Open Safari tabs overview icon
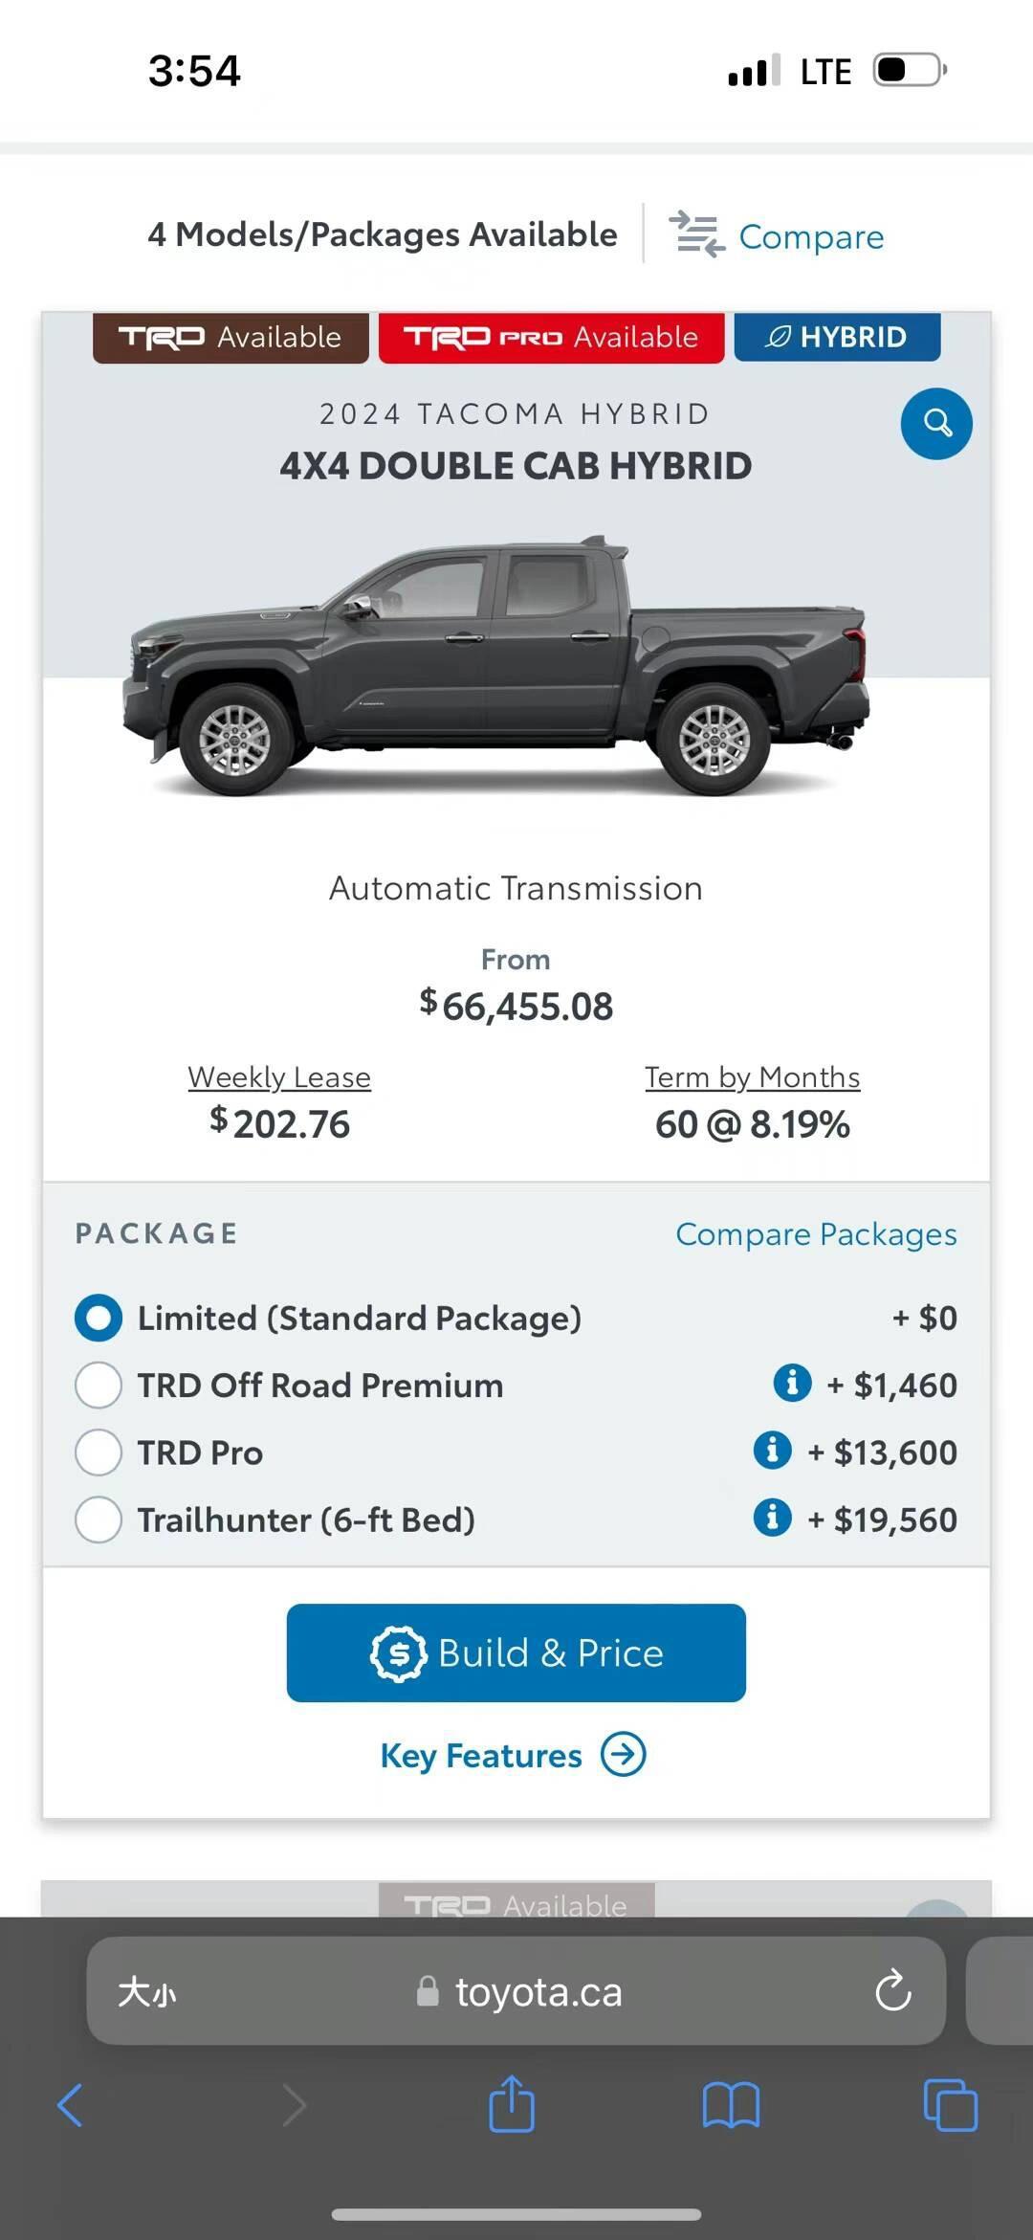The height and width of the screenshot is (2240, 1033). point(950,2105)
